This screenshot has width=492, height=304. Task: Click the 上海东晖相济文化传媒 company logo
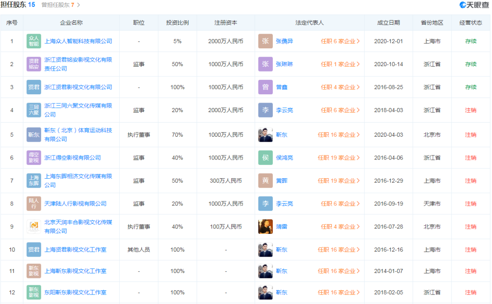(34, 180)
